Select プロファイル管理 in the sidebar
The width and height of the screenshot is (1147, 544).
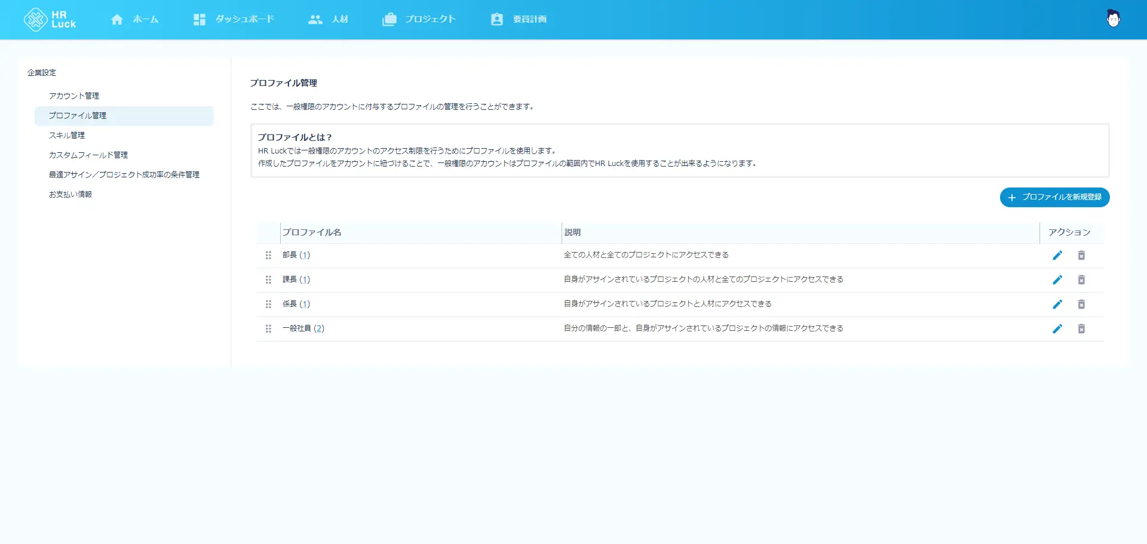124,116
